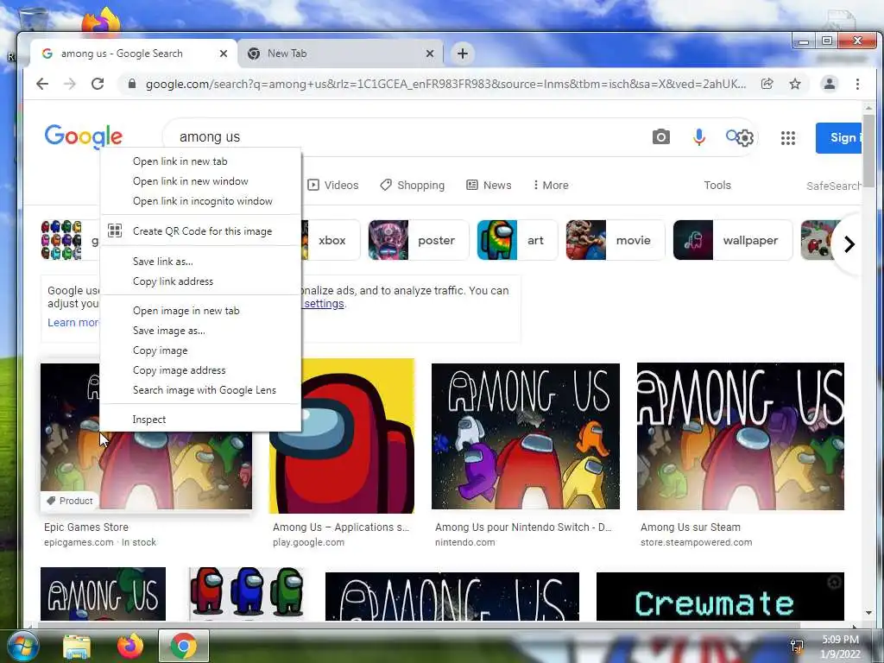Choose Copy image address

(x=200, y=370)
